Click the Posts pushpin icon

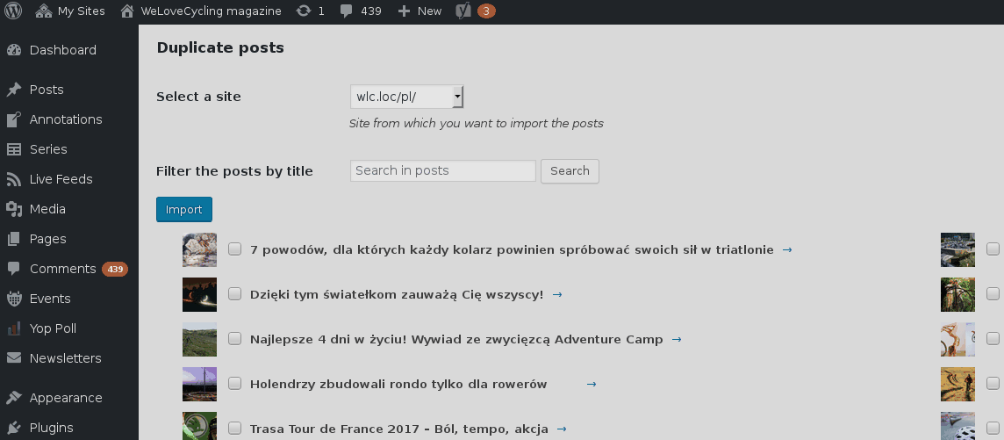(14, 90)
